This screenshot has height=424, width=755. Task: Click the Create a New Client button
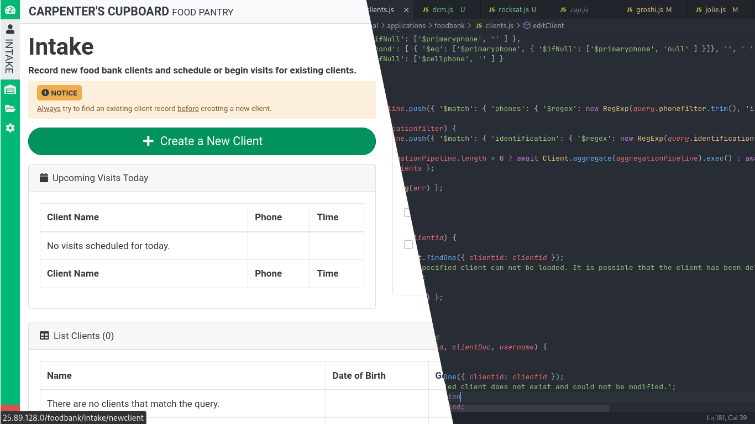point(202,141)
